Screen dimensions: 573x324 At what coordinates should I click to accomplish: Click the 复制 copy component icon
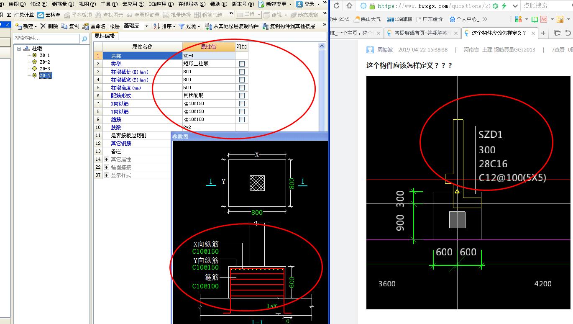[64, 26]
